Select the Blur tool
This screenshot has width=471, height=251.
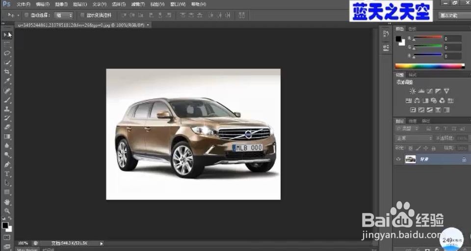click(7, 146)
